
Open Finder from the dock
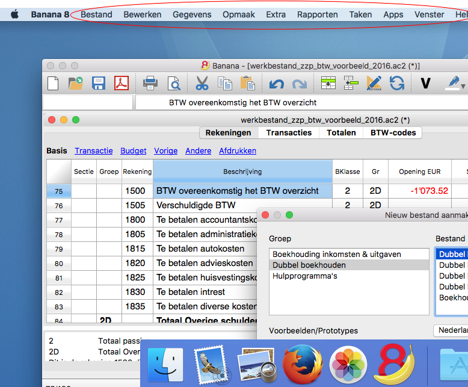(x=165, y=365)
